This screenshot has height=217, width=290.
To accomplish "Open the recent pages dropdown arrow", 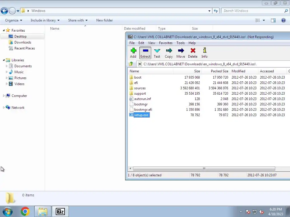I will click(x=18, y=11).
